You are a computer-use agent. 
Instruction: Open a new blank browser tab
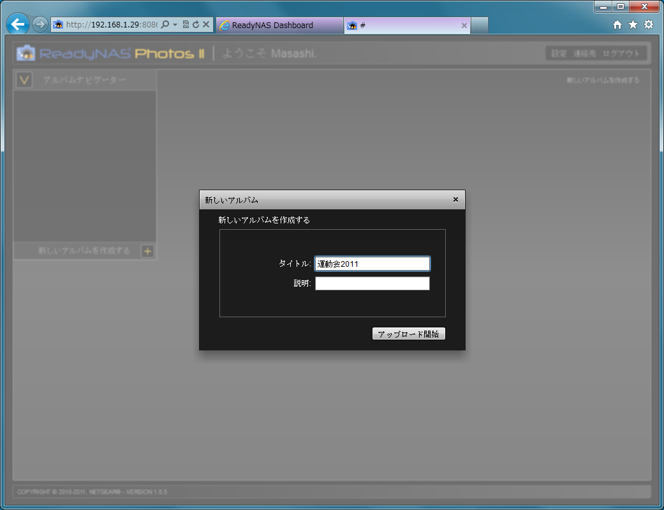(x=480, y=26)
